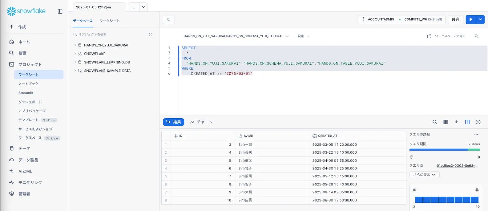Screen dimensions: 488x211
Task: Expand the HANDS_ON_YUJI_SAKURAI database
Action: 75,45
